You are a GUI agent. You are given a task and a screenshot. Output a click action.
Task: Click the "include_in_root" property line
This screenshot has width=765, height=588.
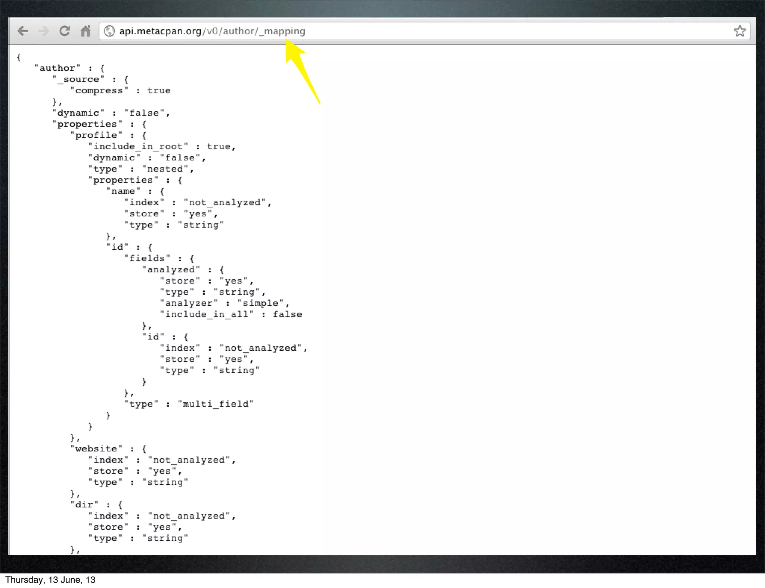click(x=162, y=147)
